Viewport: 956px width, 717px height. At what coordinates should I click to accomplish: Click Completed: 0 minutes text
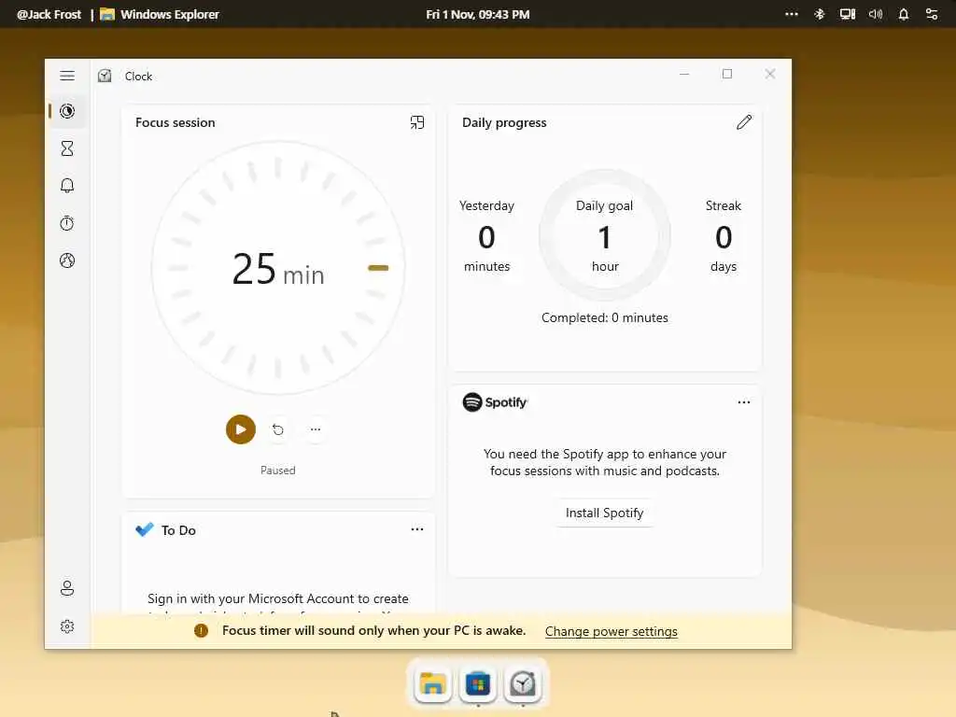pos(605,317)
